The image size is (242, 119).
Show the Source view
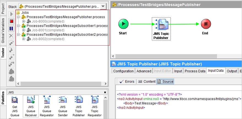[165, 82]
